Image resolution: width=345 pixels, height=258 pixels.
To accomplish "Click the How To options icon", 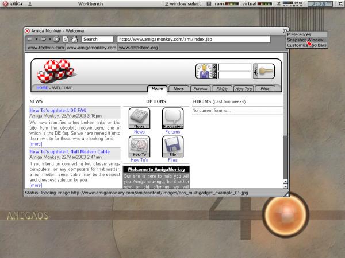I will (x=139, y=146).
